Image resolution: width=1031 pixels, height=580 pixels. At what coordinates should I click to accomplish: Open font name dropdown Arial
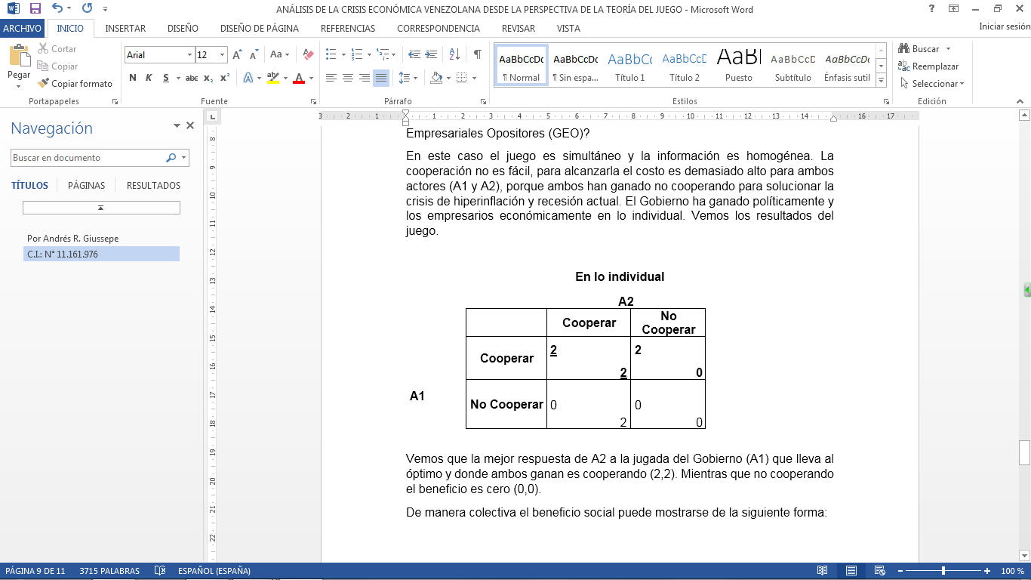coord(189,55)
